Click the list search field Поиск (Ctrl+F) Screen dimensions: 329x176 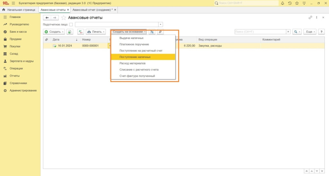[260, 32]
